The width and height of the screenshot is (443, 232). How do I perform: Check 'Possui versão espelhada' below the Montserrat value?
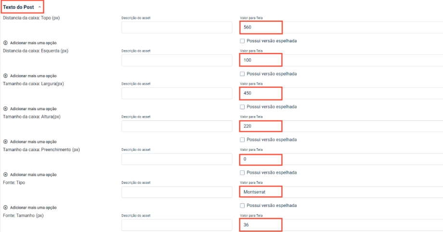tap(242, 205)
